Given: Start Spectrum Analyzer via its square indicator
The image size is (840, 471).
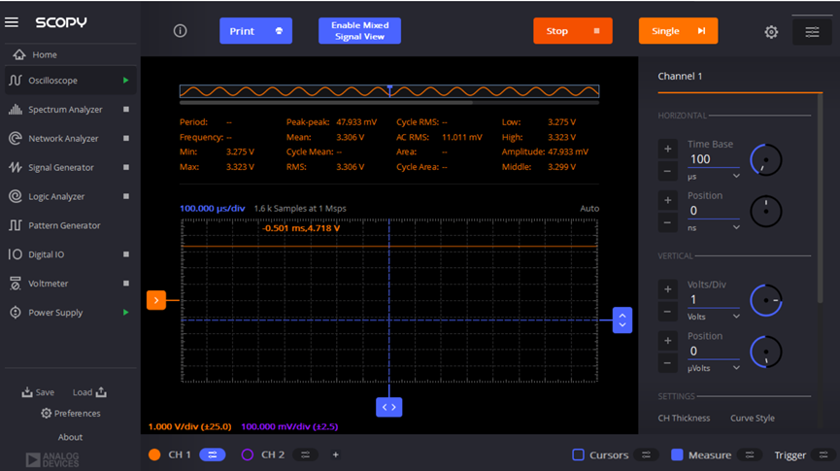Looking at the screenshot, I should click(126, 110).
